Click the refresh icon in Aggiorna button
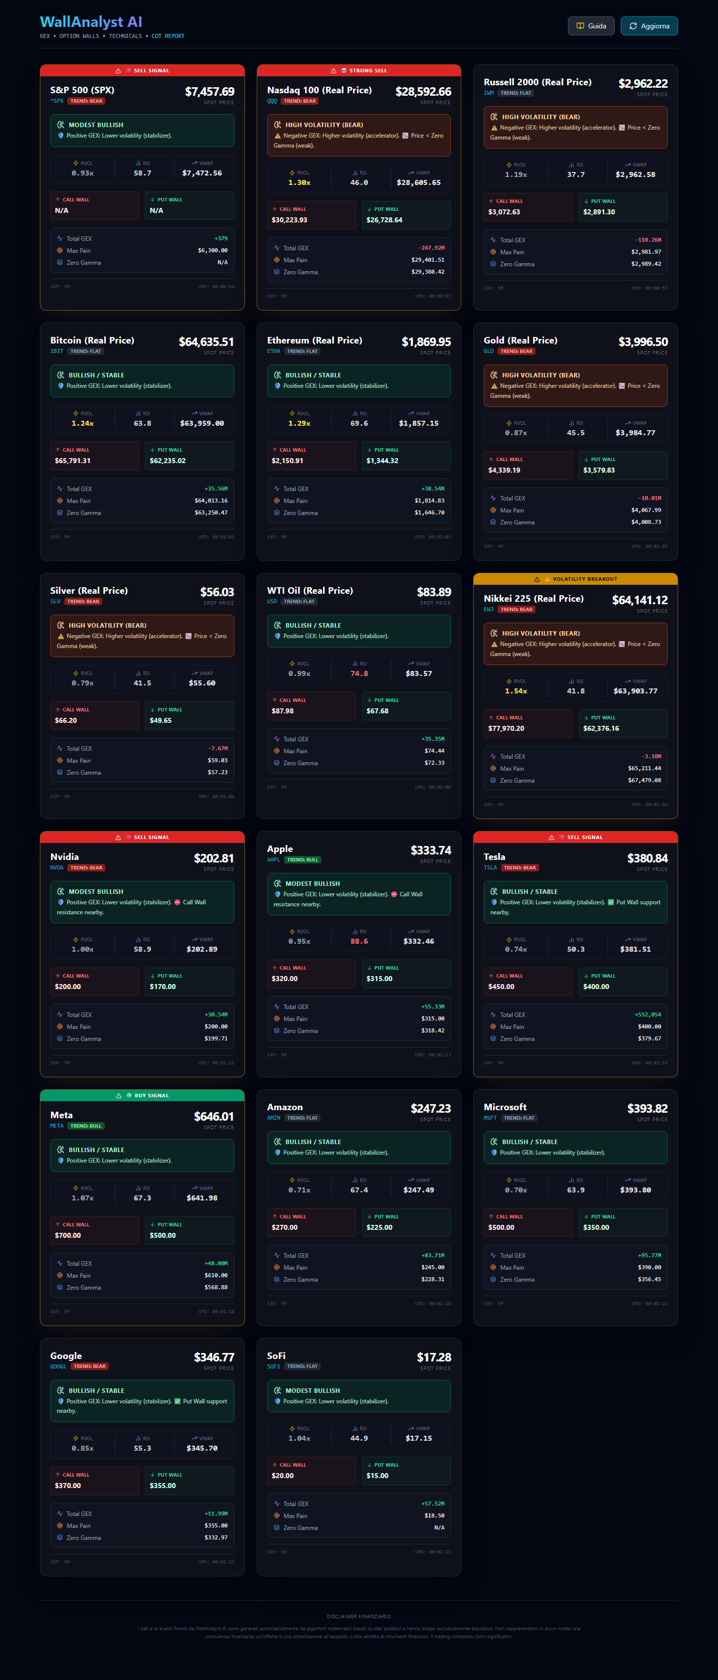Screen dimensions: 718x1680 point(633,26)
